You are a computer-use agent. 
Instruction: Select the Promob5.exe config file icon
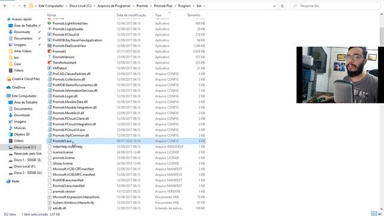click(49, 141)
